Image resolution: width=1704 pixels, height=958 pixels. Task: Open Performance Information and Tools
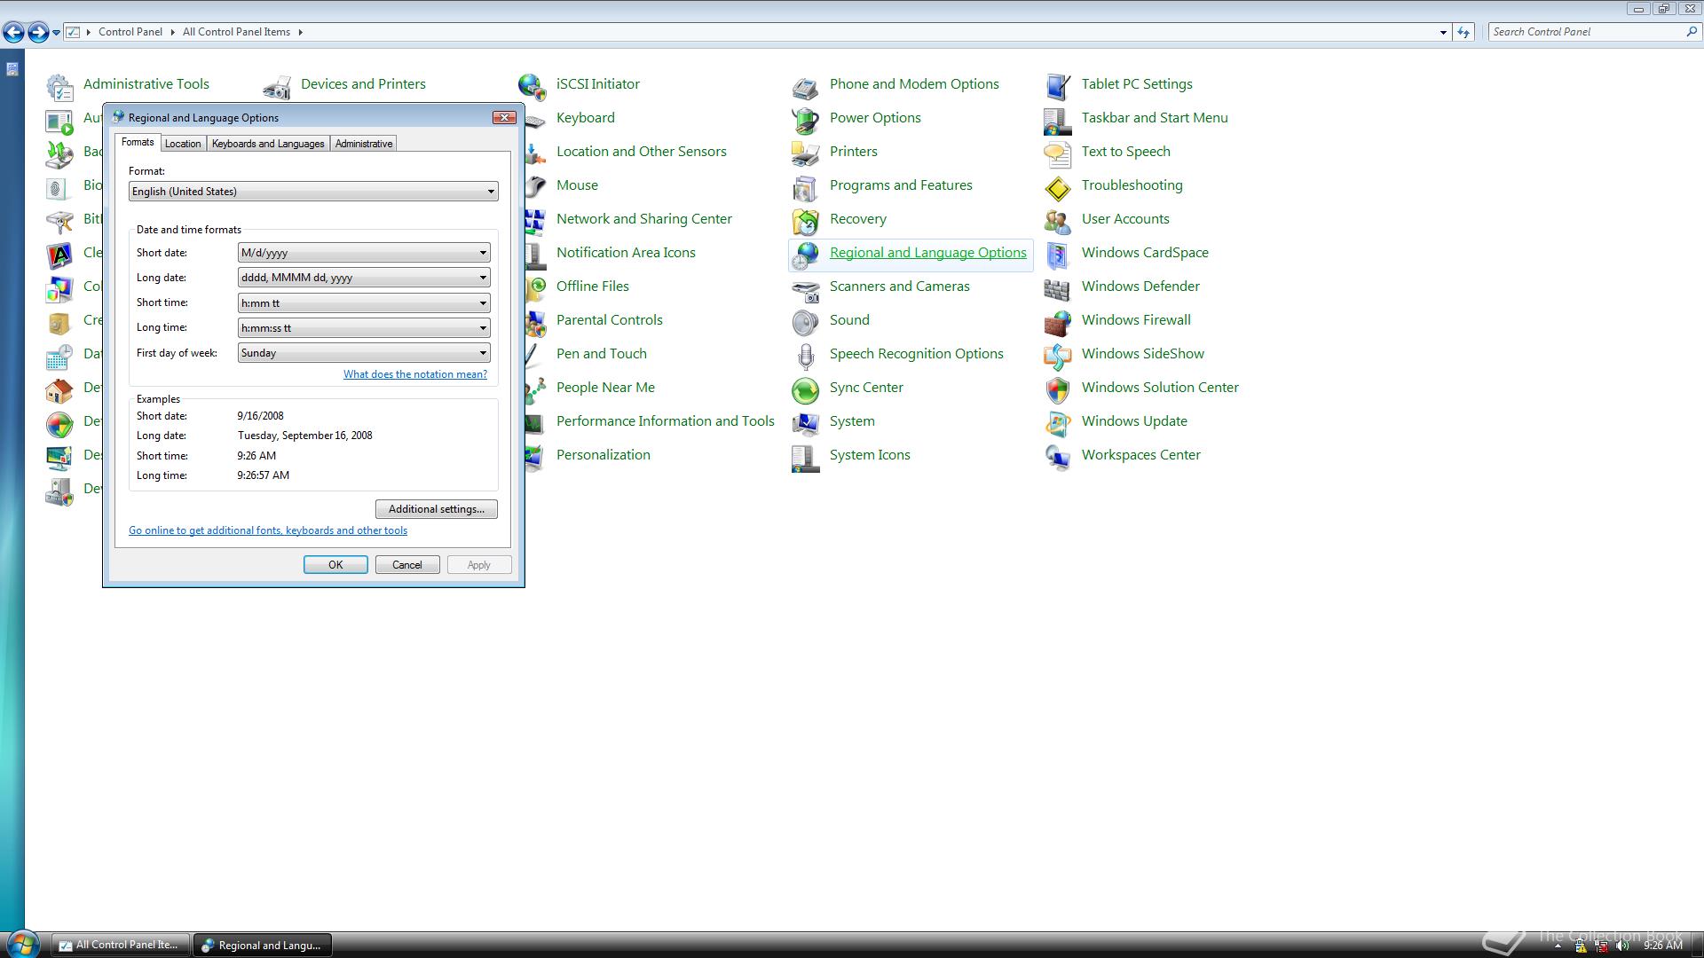pos(666,421)
